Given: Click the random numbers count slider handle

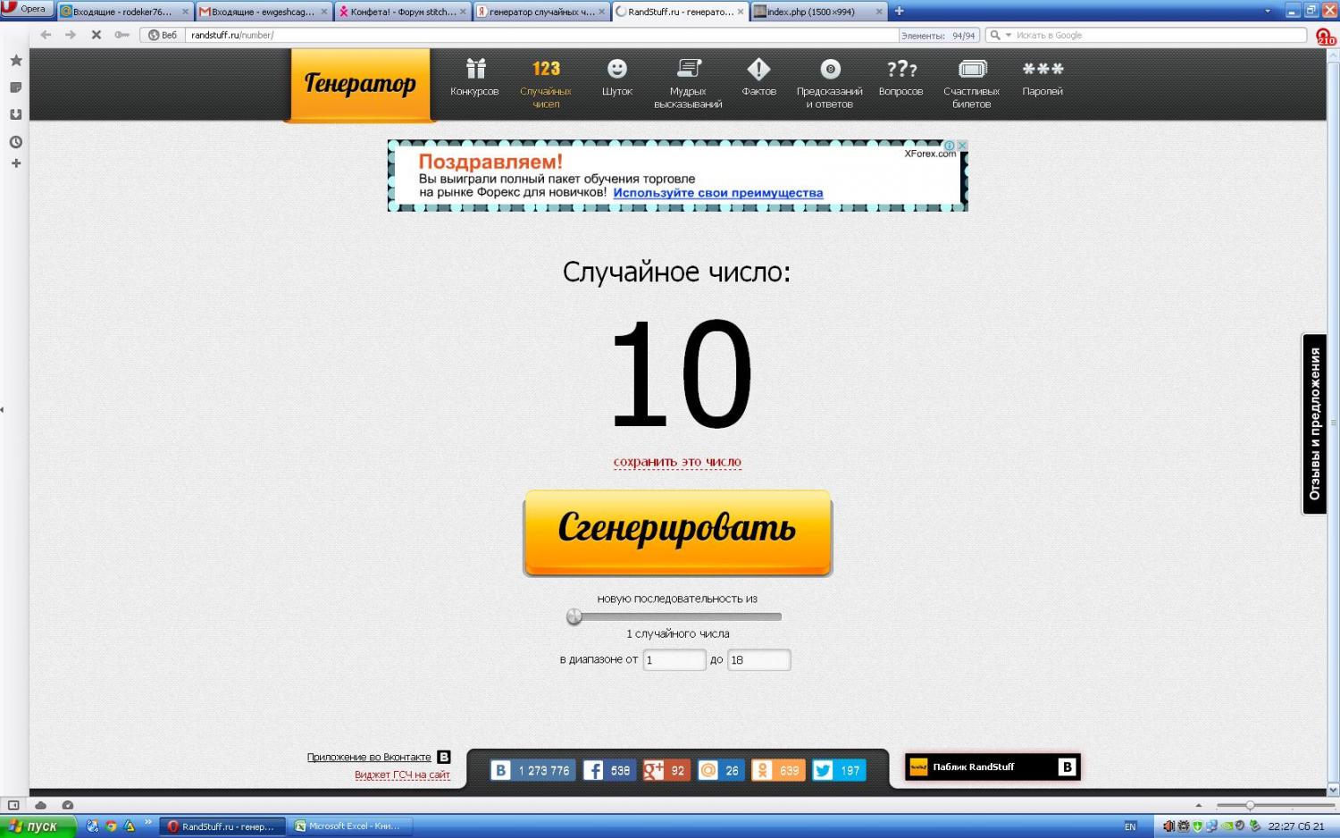Looking at the screenshot, I should click(x=574, y=616).
